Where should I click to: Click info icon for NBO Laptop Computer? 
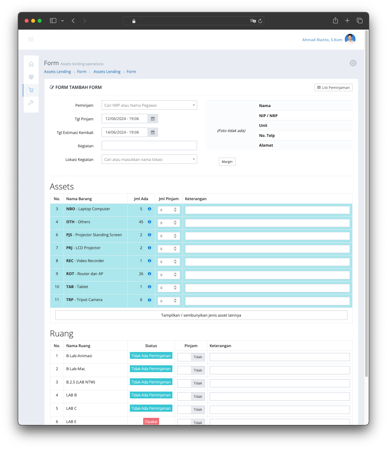click(x=149, y=209)
